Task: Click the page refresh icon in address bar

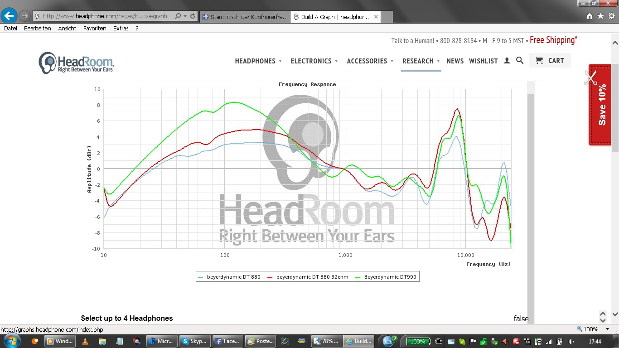Action: (193, 16)
